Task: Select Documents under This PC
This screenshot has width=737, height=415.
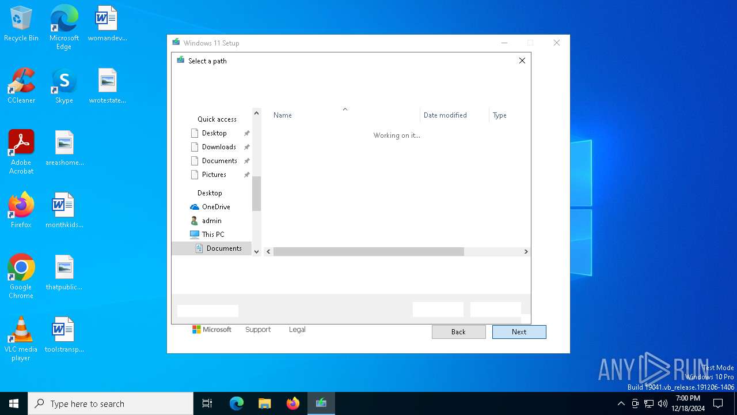Action: point(212,248)
